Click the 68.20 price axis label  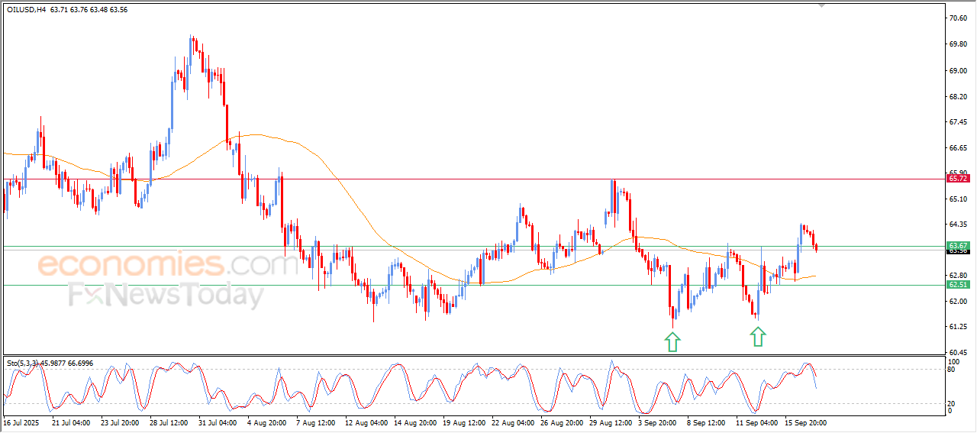(x=957, y=97)
